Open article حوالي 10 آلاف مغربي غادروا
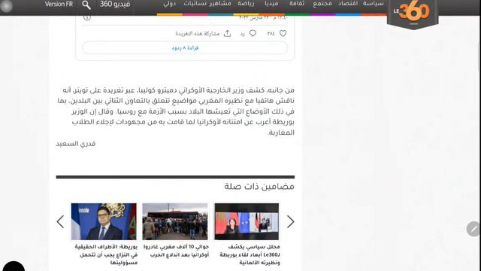 [176, 251]
